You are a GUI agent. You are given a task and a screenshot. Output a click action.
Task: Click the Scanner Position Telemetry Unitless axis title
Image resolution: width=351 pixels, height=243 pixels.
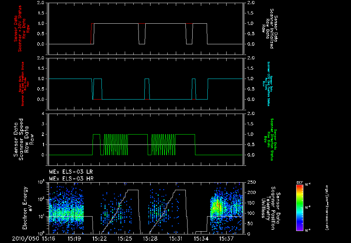coord(271,208)
